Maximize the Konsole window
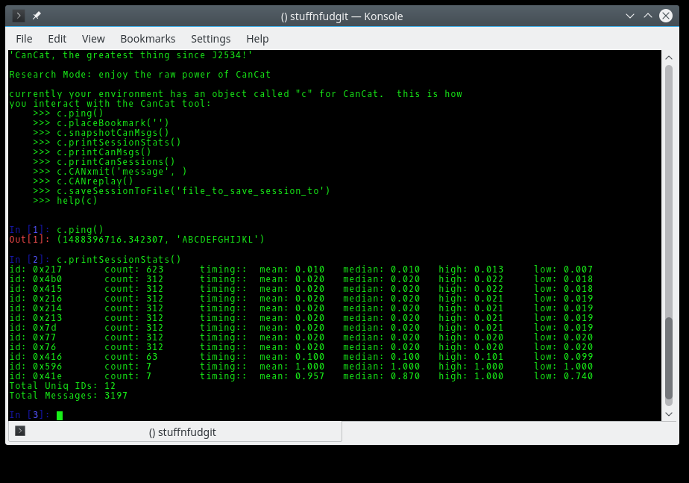This screenshot has height=483, width=689. (648, 16)
